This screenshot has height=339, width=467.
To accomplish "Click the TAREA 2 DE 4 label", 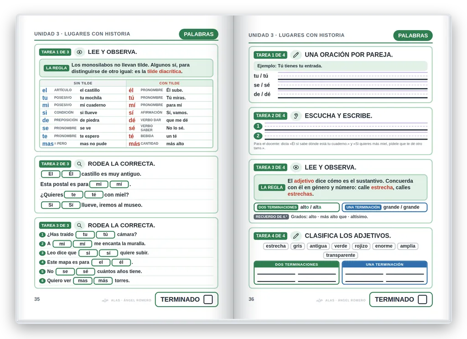I will point(270,115).
